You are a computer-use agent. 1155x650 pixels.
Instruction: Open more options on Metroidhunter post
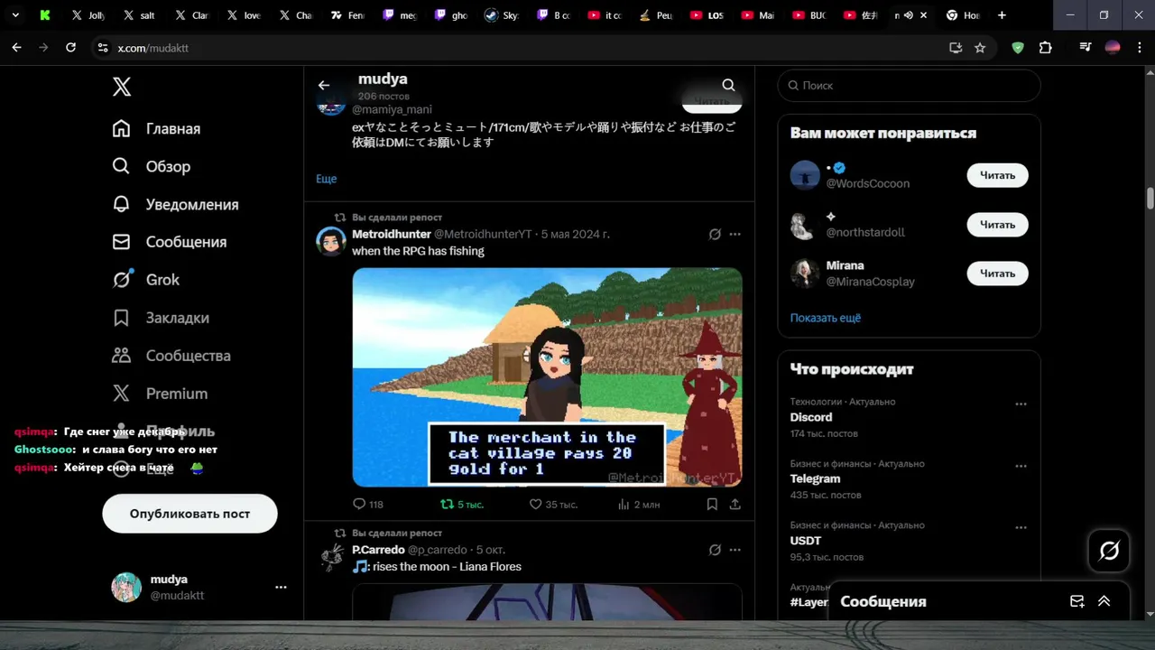pos(735,234)
